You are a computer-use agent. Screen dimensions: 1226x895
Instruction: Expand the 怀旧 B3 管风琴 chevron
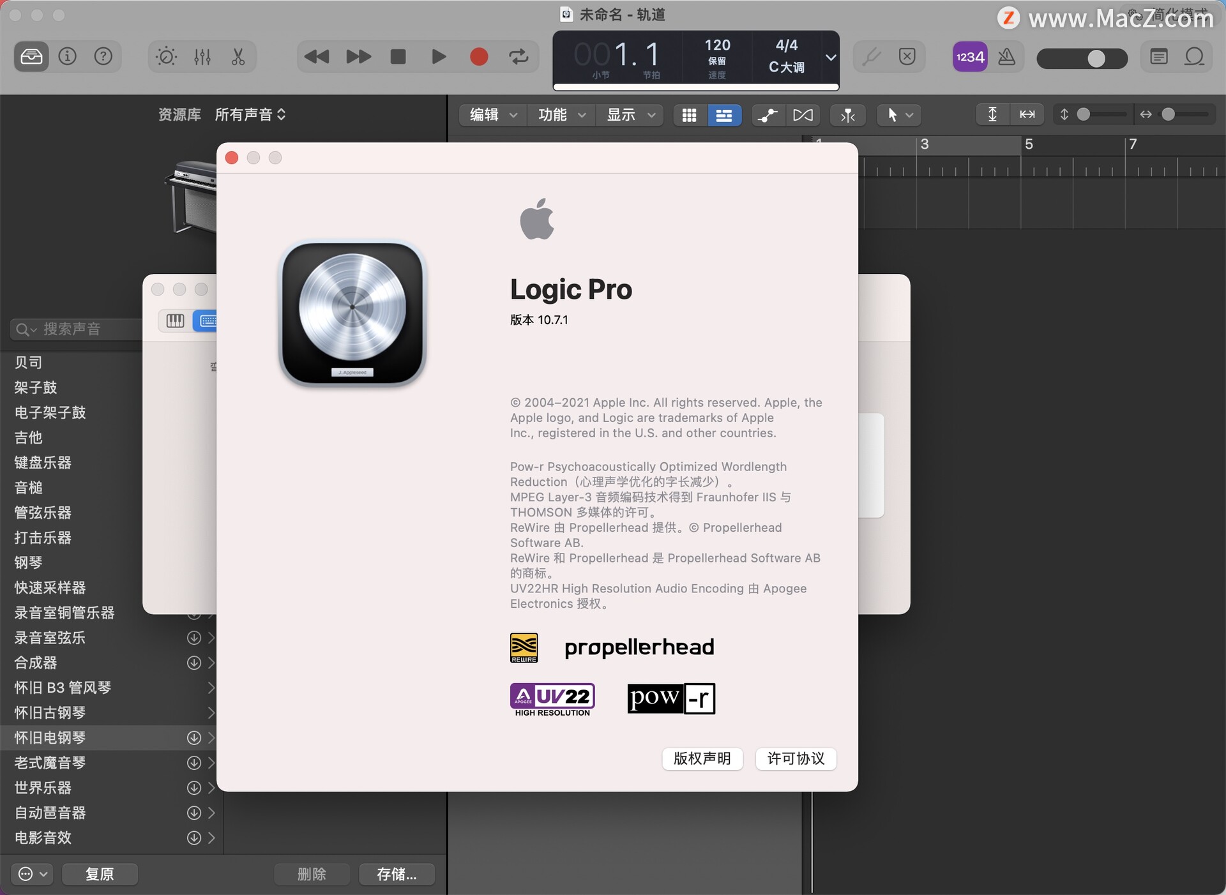(211, 688)
